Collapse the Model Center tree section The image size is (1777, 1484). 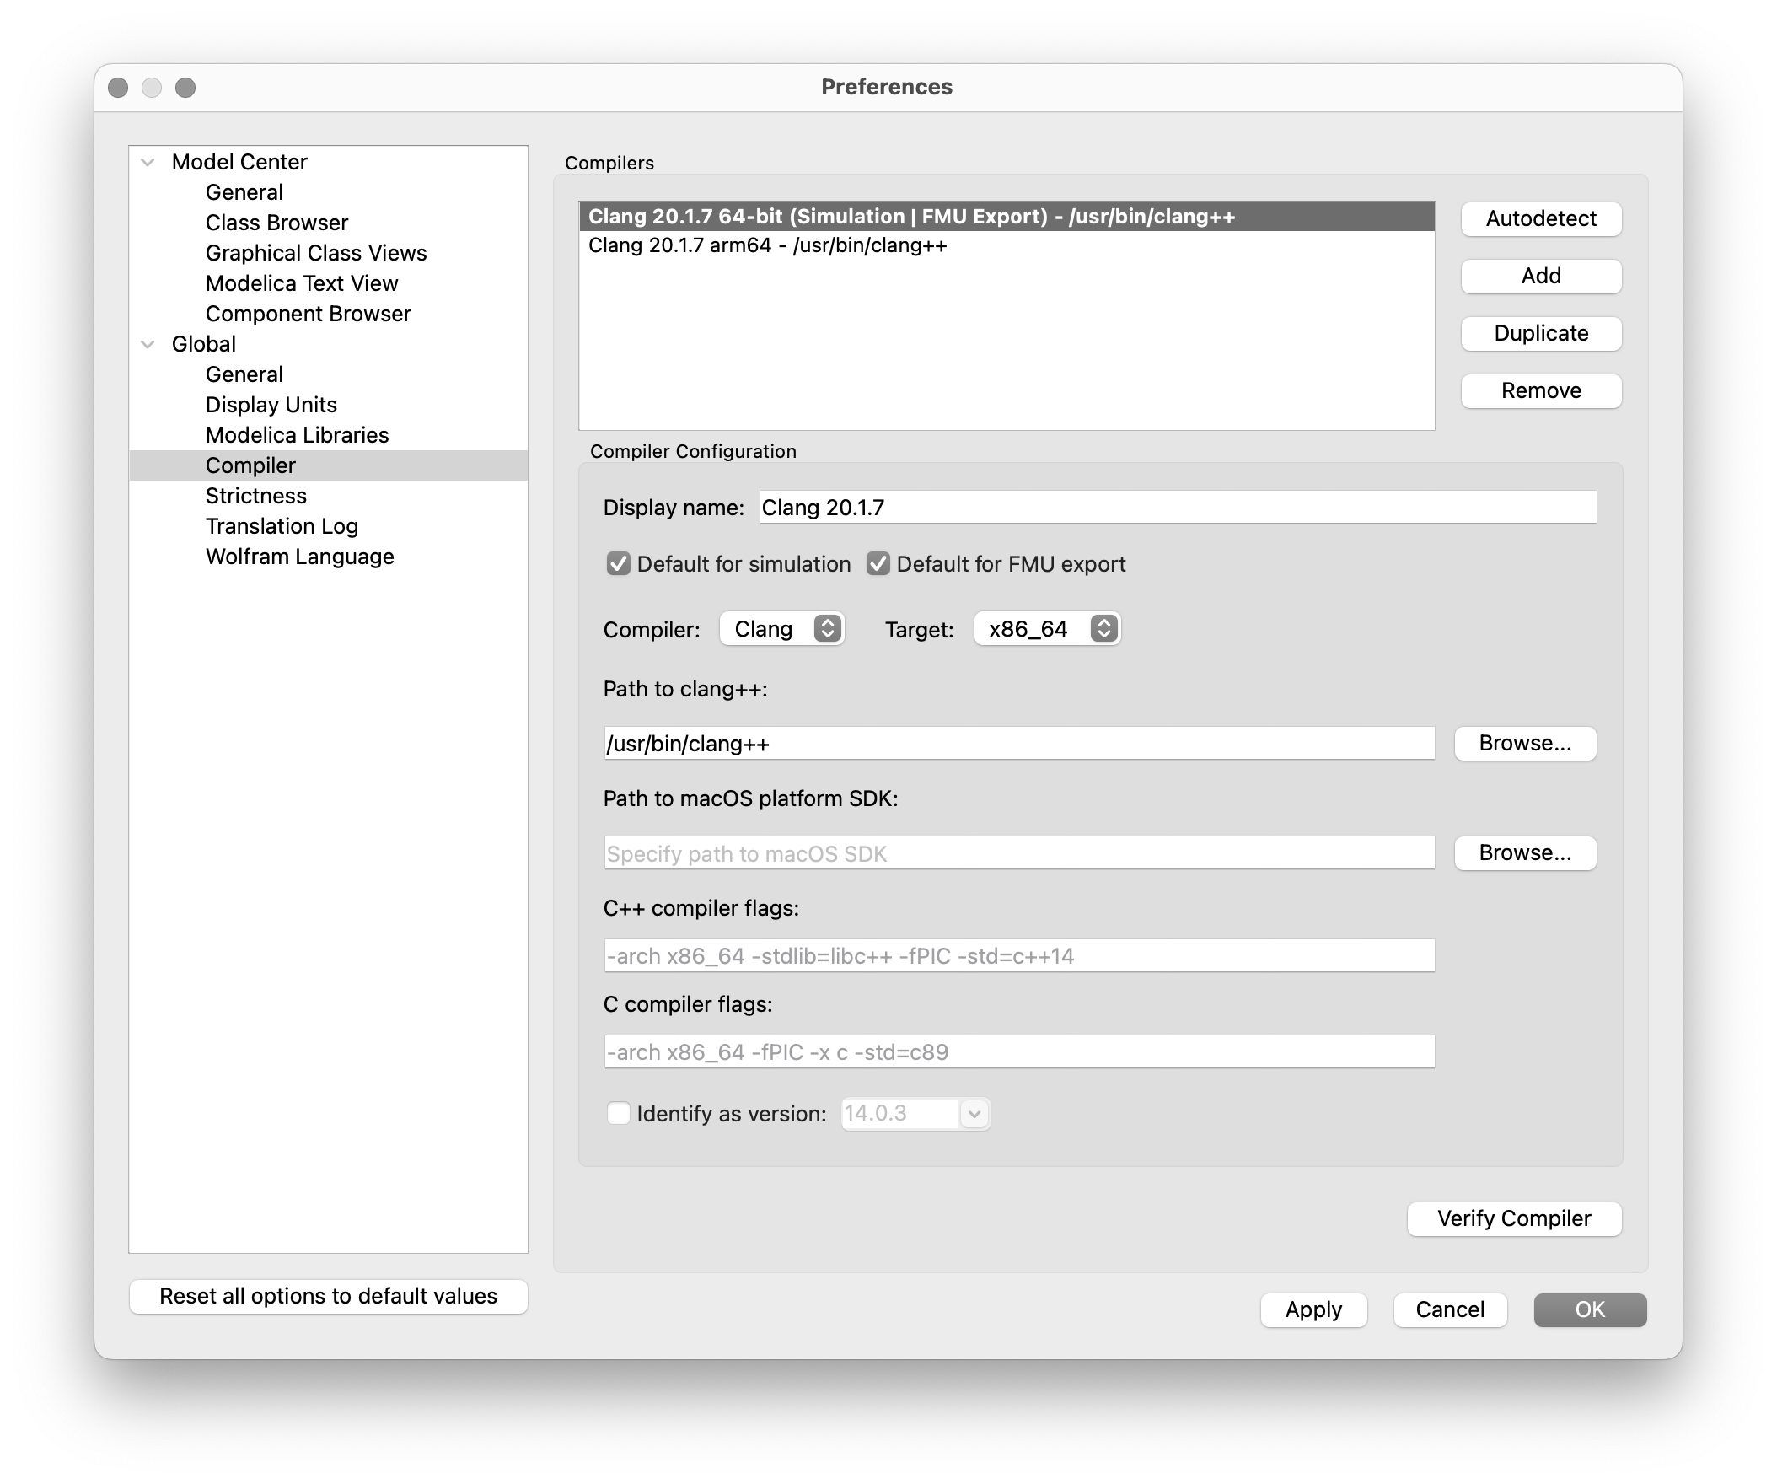tap(148, 162)
